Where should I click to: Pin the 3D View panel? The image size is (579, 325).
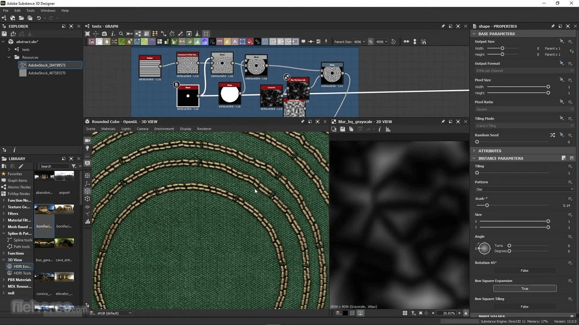point(302,122)
